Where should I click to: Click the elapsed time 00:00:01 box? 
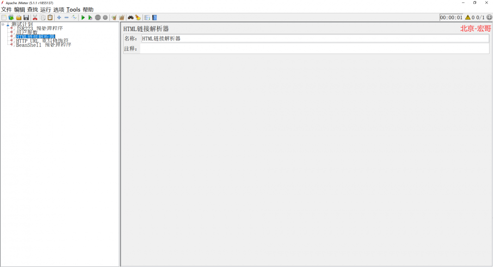point(452,18)
